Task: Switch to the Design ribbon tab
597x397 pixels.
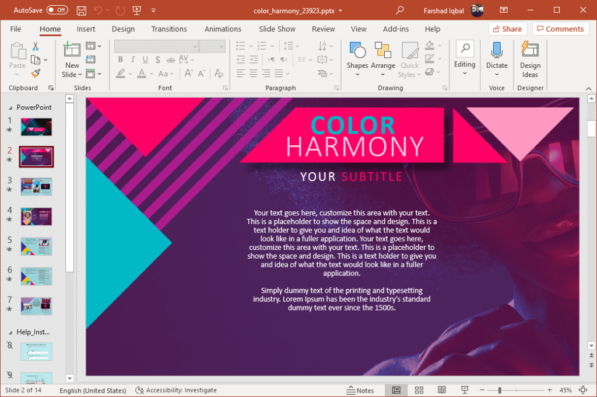Action: tap(123, 29)
